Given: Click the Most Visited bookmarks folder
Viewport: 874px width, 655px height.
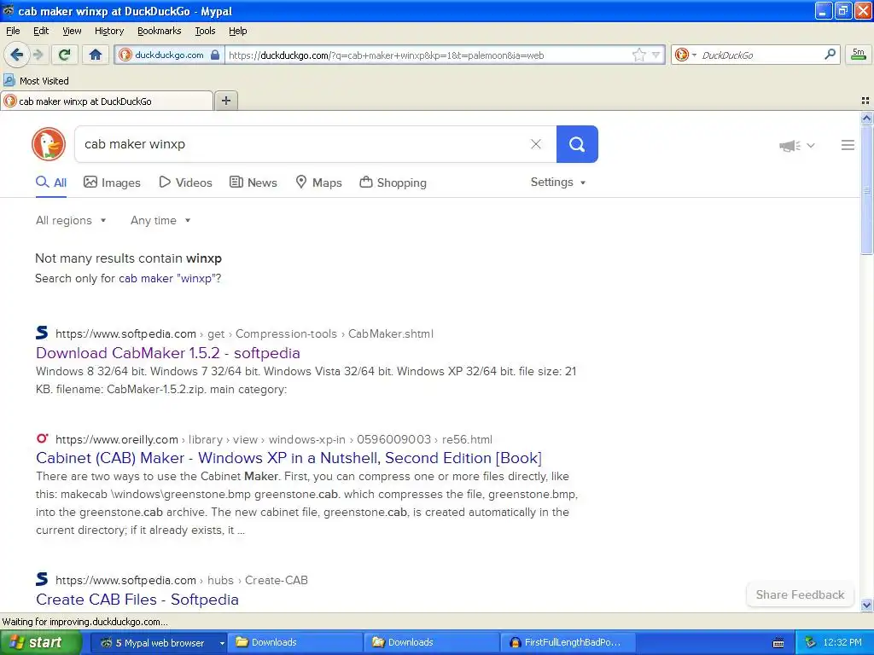Looking at the screenshot, I should pos(36,80).
